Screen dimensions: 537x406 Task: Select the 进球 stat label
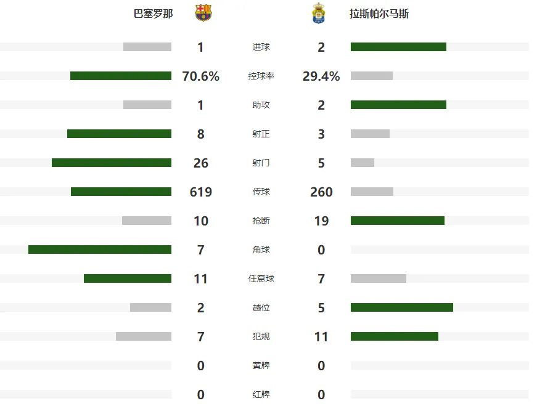pos(261,47)
